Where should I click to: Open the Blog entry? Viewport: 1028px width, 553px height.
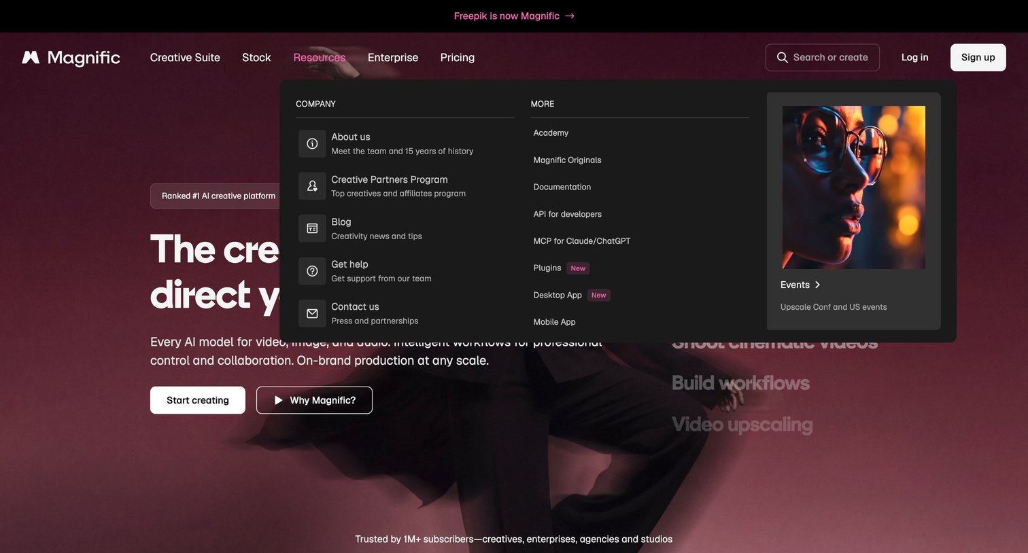pyautogui.click(x=405, y=228)
